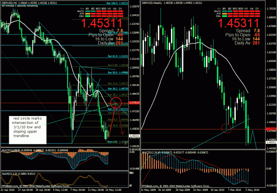Click the MACD(12,26,9) label in H4 indicator window

pos(10,151)
